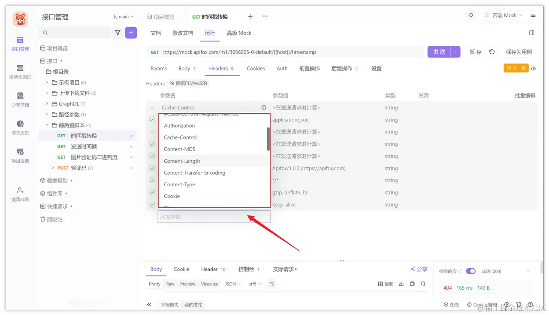Open the main branch dropdown

124,16
